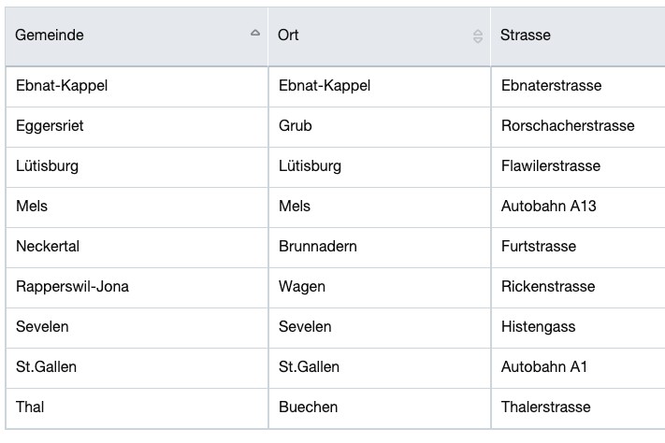Image resolution: width=665 pixels, height=443 pixels.
Task: Click the Lütisburg Gemeinde cell
Action: click(137, 167)
